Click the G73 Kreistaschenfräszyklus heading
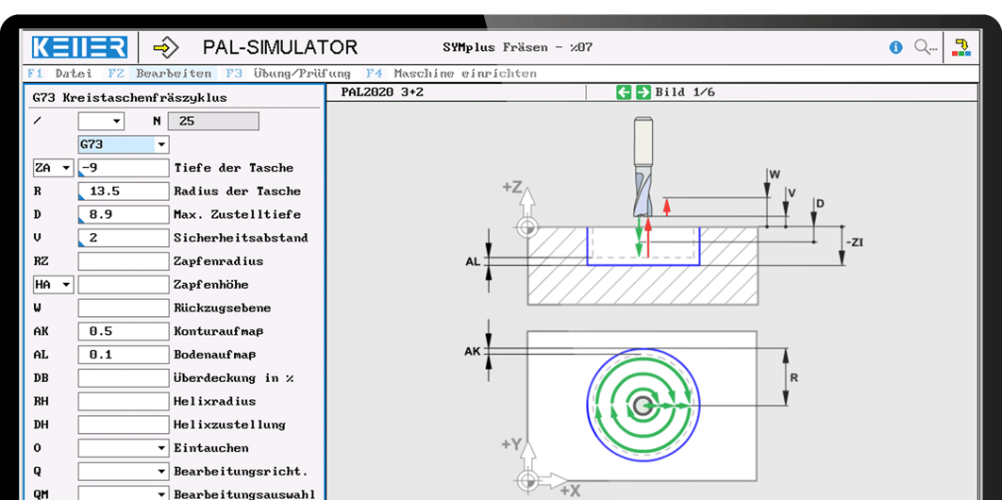The width and height of the screenshot is (1002, 500). 129,98
